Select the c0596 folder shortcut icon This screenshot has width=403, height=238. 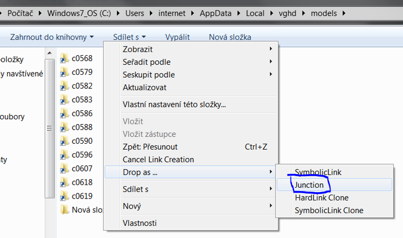click(x=64, y=155)
